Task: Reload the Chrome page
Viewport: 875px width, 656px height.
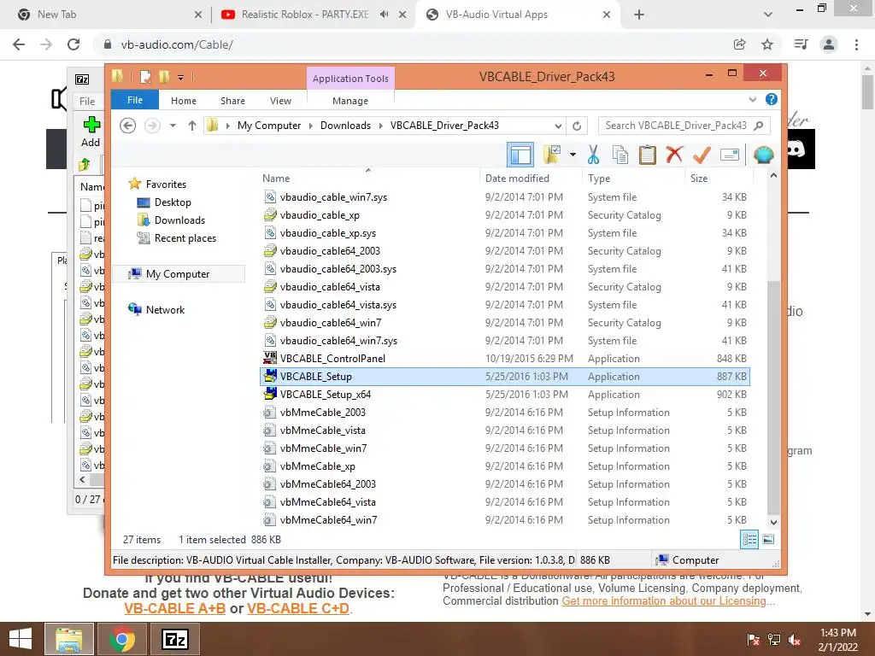Action: (x=73, y=44)
